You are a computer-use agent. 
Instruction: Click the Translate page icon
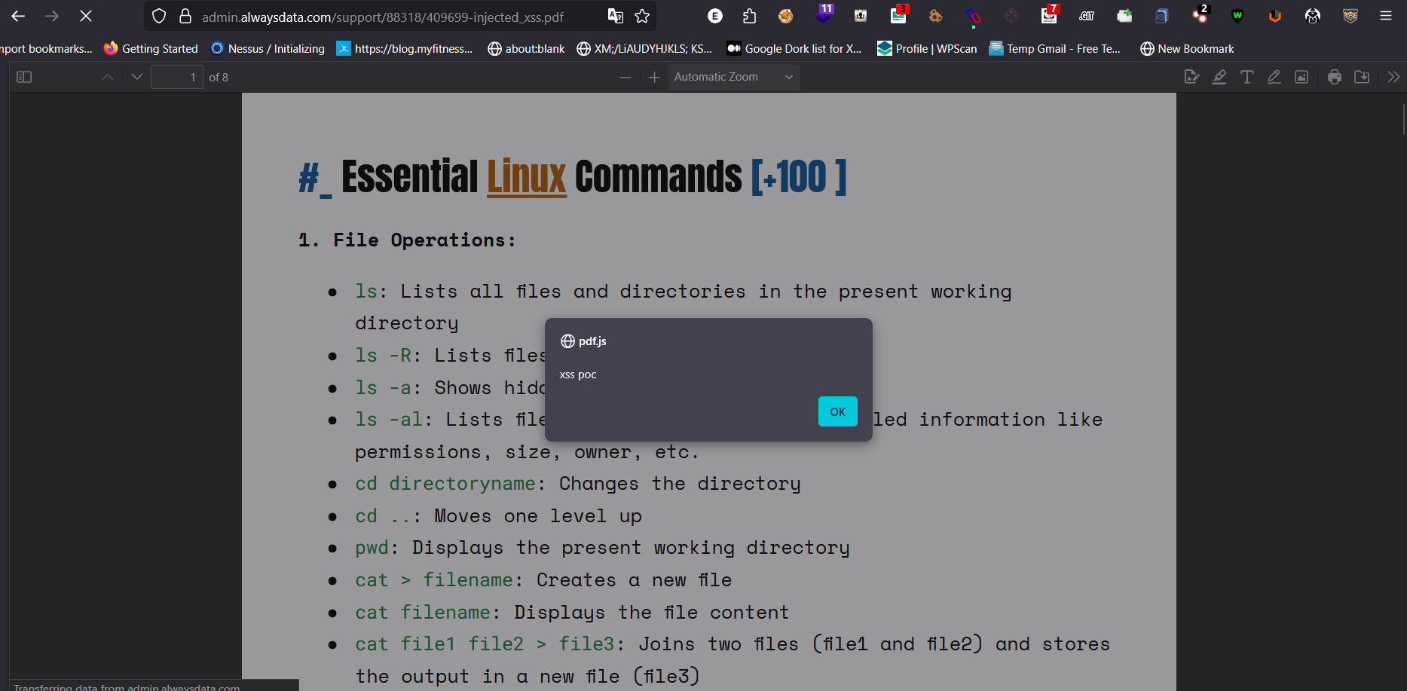[x=615, y=16]
